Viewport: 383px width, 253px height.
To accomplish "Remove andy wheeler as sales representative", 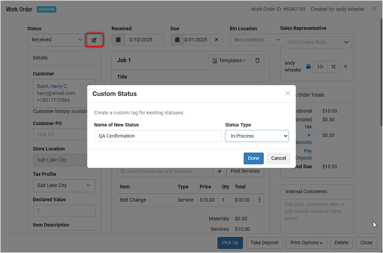I will click(345, 66).
